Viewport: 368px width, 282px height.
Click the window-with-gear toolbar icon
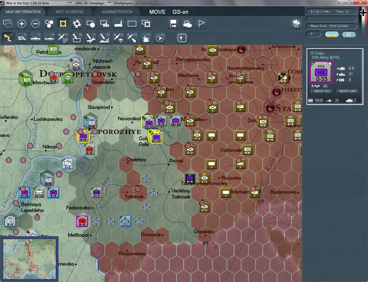146,24
